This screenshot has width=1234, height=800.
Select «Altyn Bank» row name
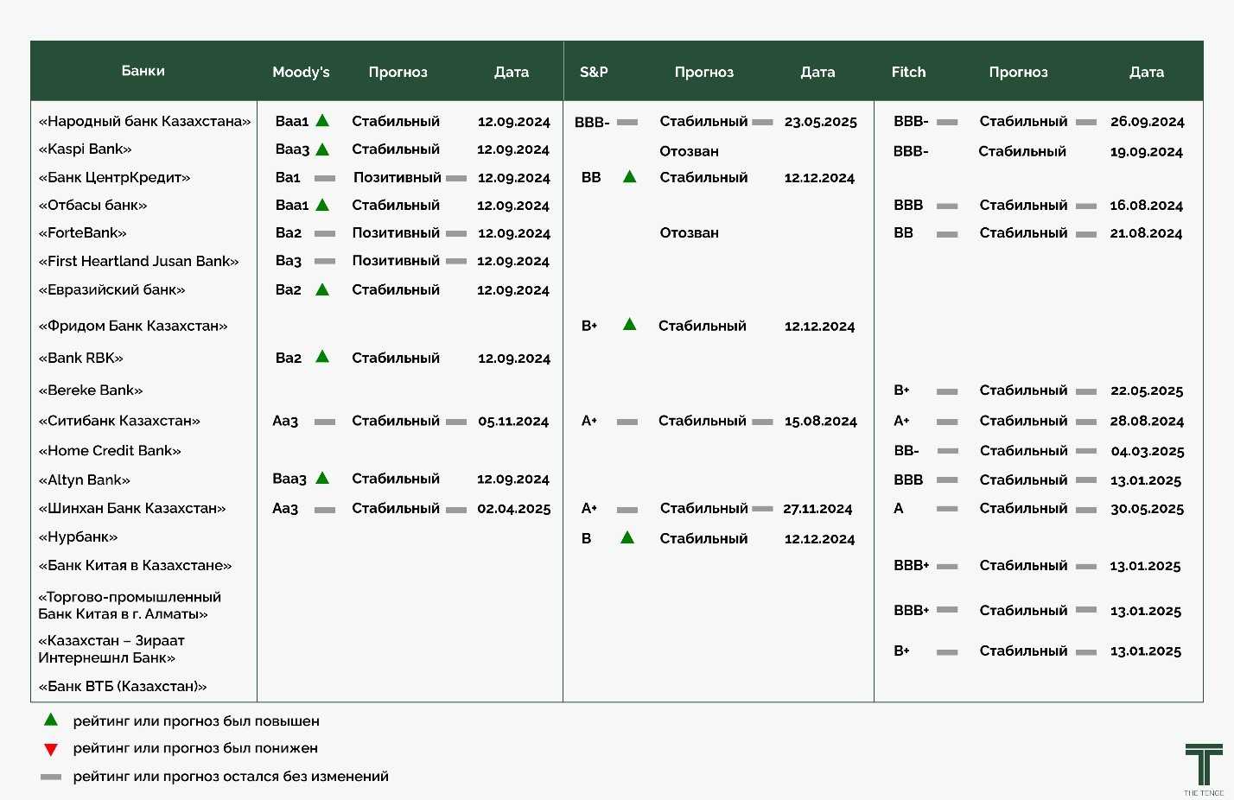coord(84,479)
